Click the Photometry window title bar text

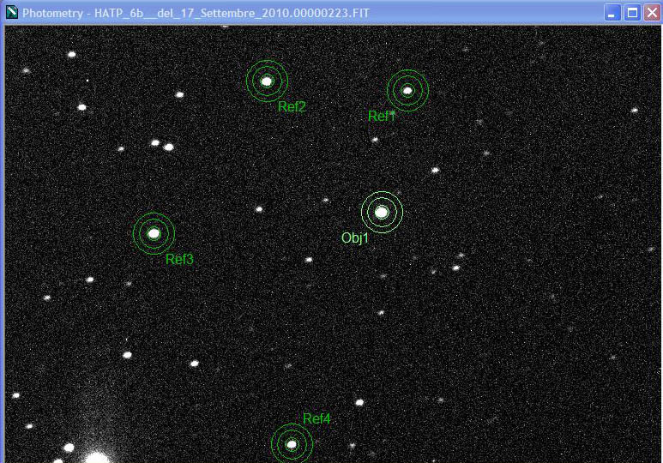pyautogui.click(x=196, y=13)
